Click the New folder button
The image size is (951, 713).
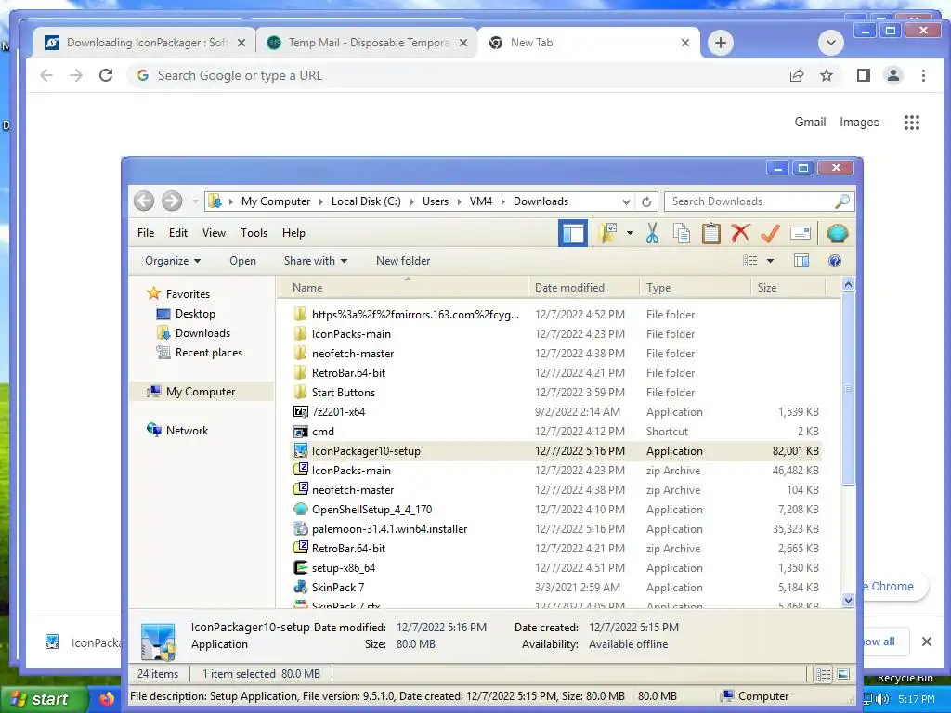pyautogui.click(x=403, y=261)
